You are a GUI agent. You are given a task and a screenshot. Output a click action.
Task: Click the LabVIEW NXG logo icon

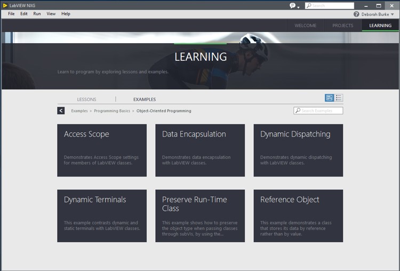coord(5,5)
